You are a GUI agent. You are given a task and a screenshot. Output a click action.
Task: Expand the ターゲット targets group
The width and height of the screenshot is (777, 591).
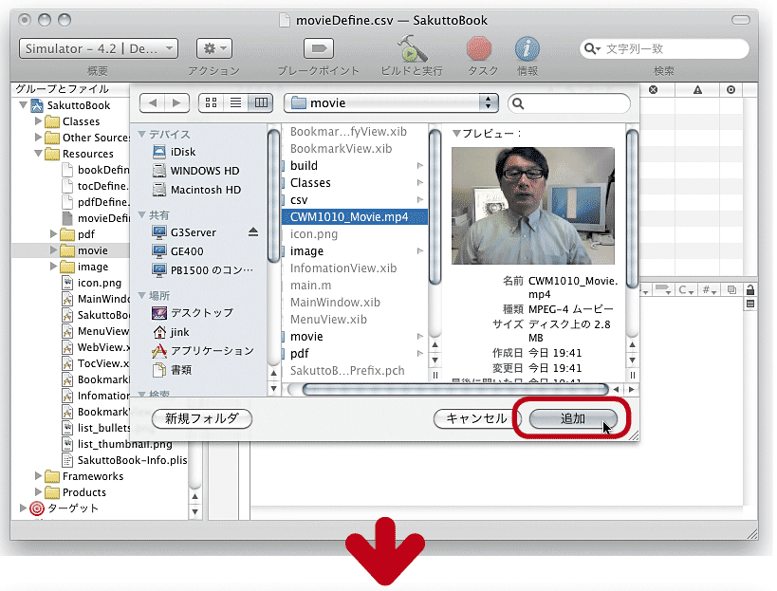click(x=23, y=508)
